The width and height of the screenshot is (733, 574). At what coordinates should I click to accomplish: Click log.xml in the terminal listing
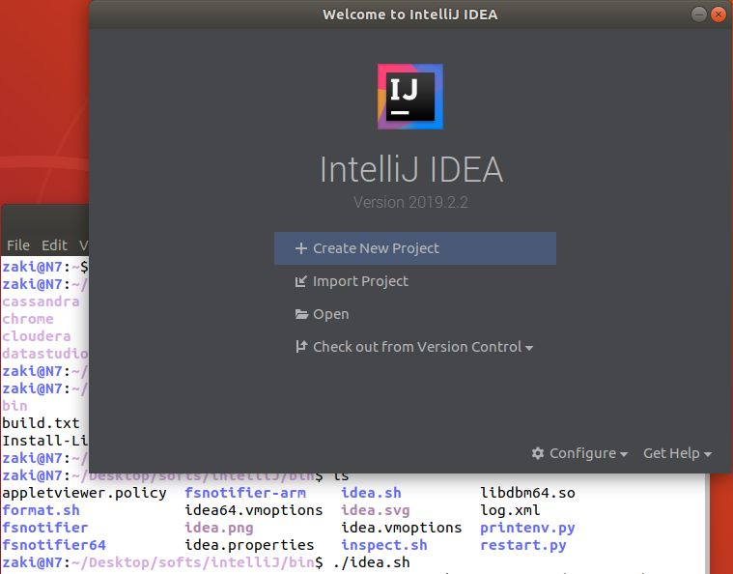tap(510, 510)
